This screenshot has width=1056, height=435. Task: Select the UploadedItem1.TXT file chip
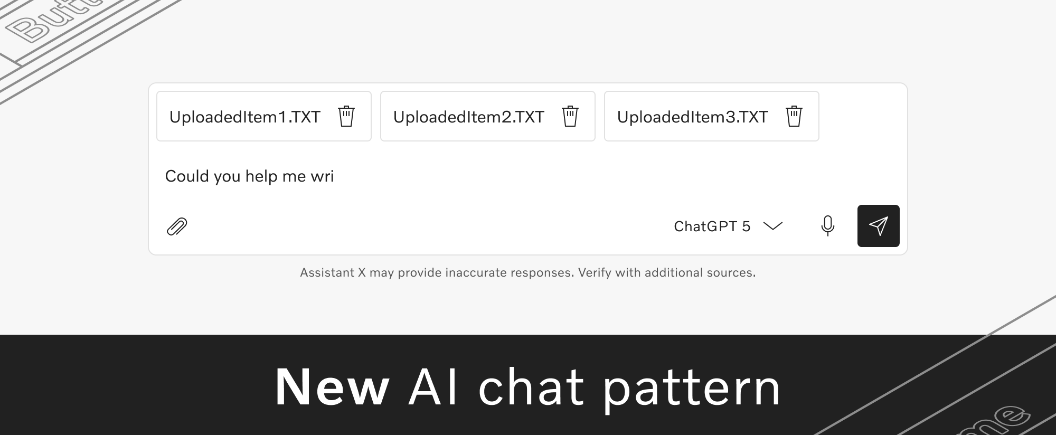tap(244, 116)
